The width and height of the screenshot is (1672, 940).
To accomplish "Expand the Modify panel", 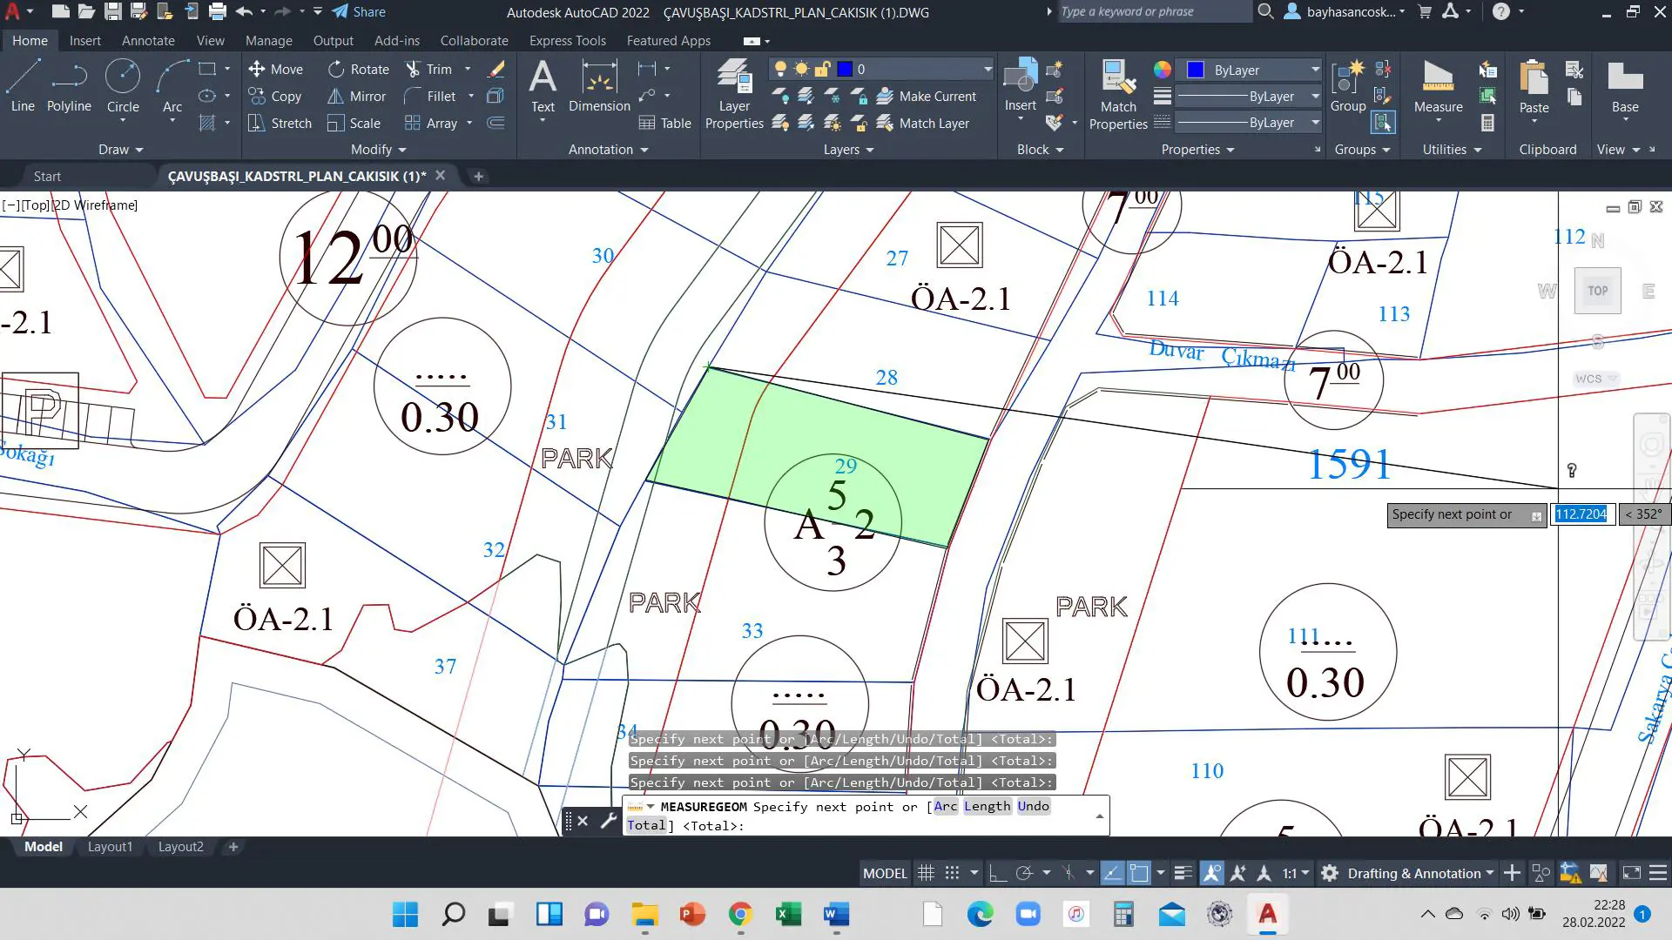I will click(379, 150).
